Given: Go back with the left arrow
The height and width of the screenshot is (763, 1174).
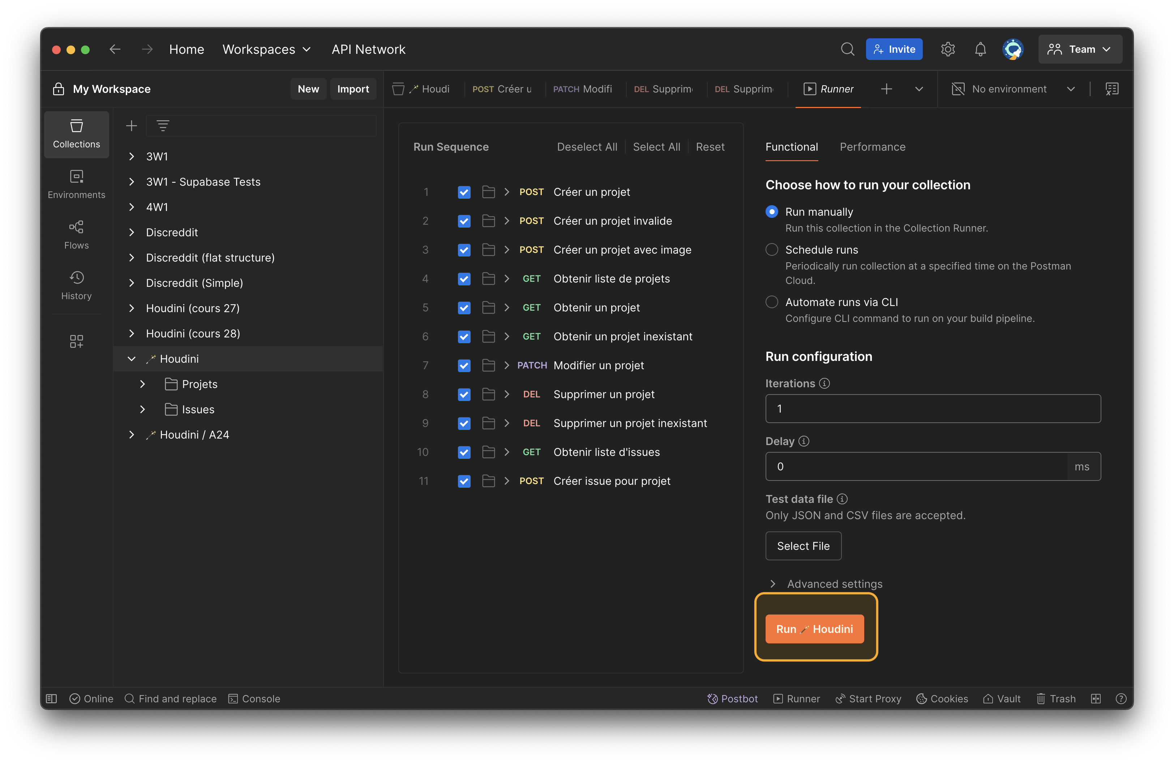Looking at the screenshot, I should point(115,49).
